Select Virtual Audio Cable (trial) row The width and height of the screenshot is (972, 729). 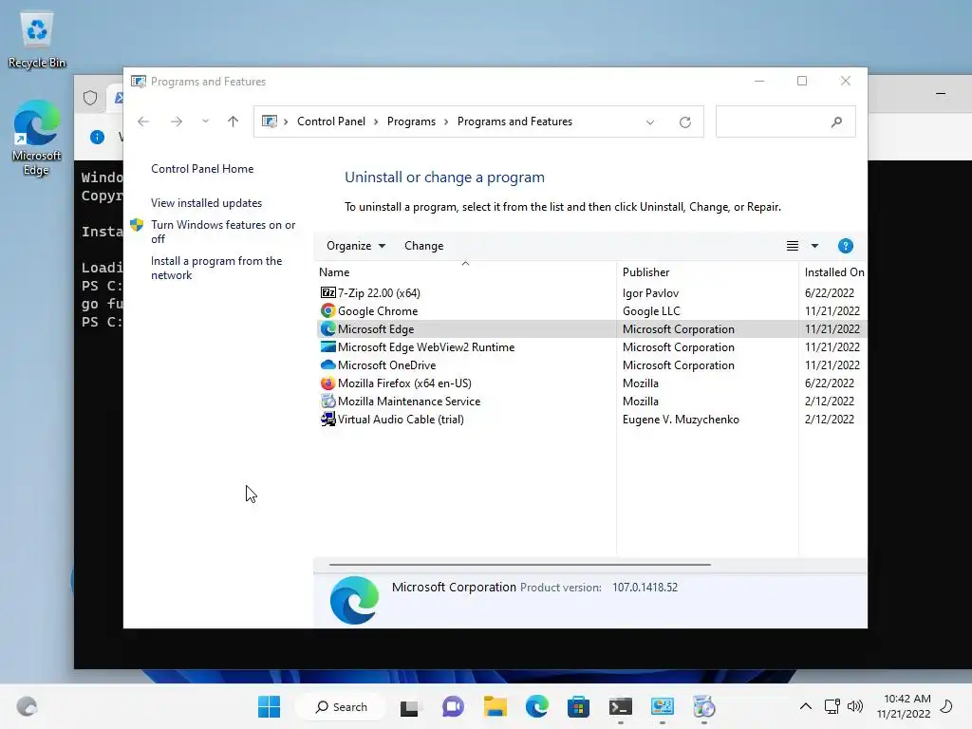591,419
